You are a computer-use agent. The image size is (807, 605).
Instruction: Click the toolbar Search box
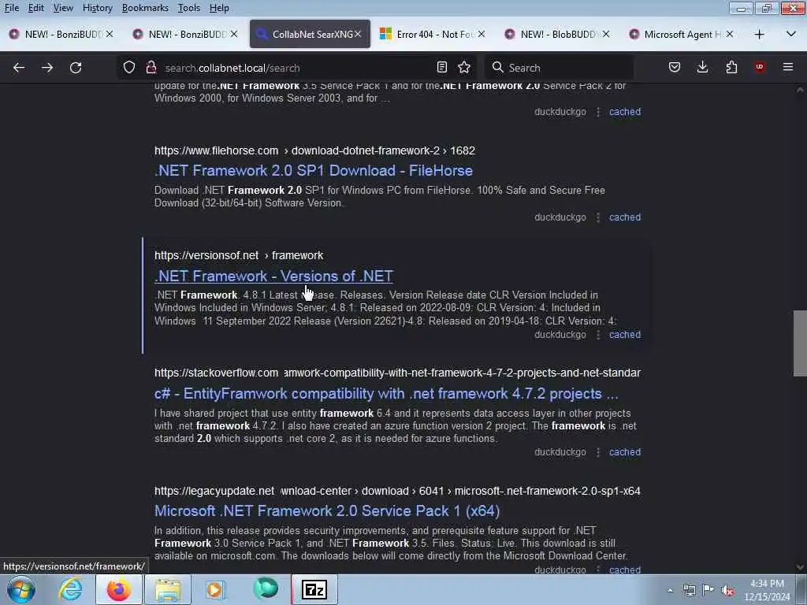tap(559, 68)
